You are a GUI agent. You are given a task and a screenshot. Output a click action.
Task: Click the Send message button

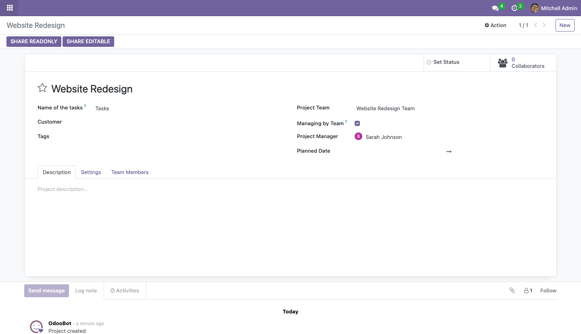click(x=46, y=290)
